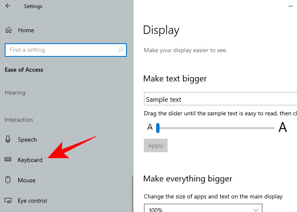This screenshot has width=297, height=212.
Task: Go to Mouse settings
Action: [x=26, y=180]
